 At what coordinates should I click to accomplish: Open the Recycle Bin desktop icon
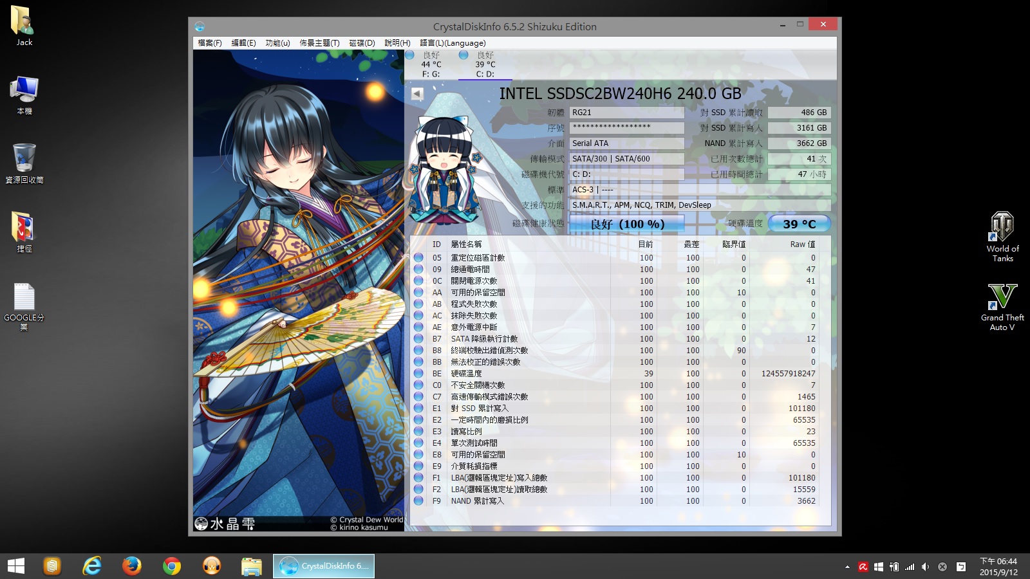[x=24, y=164]
